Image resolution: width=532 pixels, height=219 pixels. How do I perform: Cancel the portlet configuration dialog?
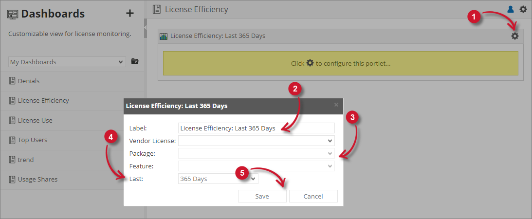313,196
